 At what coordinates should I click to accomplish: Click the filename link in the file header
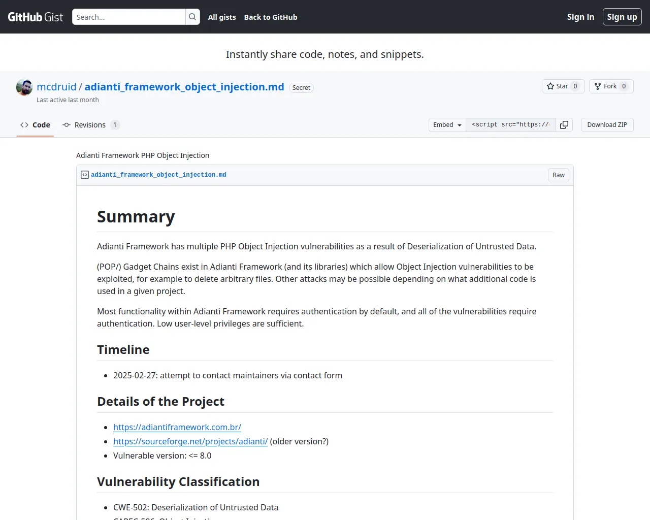tap(158, 175)
